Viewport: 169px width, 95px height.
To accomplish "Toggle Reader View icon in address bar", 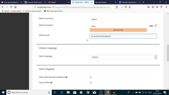I will [117, 7].
